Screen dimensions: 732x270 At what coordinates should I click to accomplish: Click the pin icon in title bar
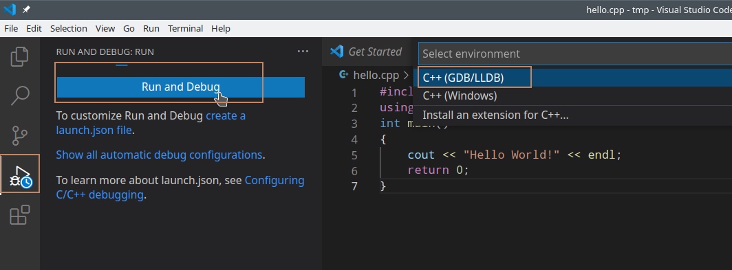coord(27,10)
